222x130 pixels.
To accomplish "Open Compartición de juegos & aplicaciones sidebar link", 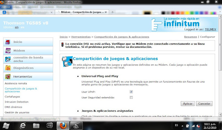I will [x=21, y=90].
